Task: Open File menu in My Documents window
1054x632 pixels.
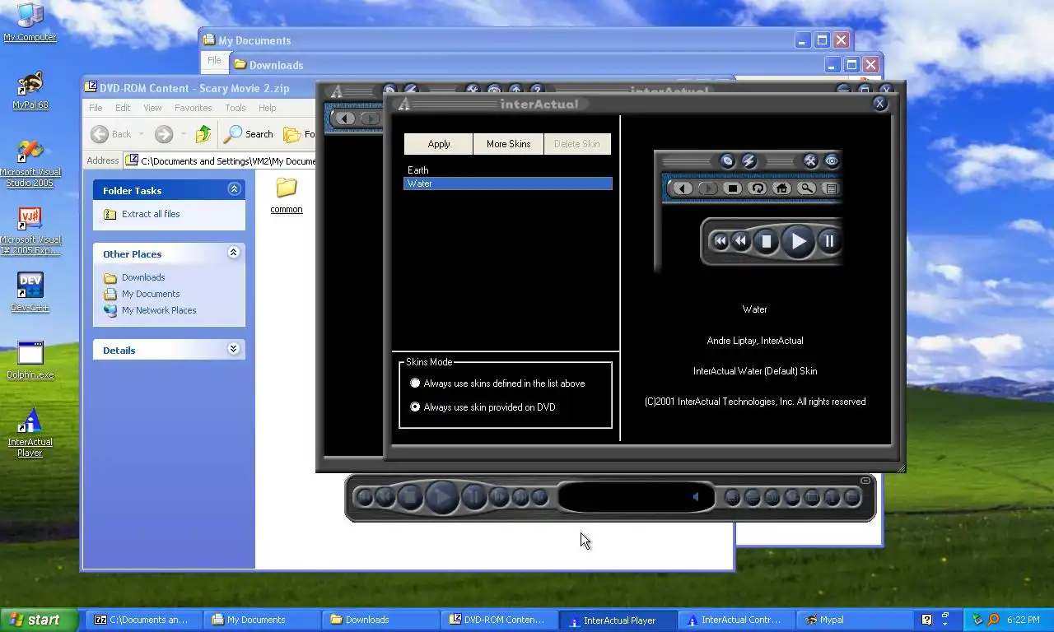Action: coord(214,60)
